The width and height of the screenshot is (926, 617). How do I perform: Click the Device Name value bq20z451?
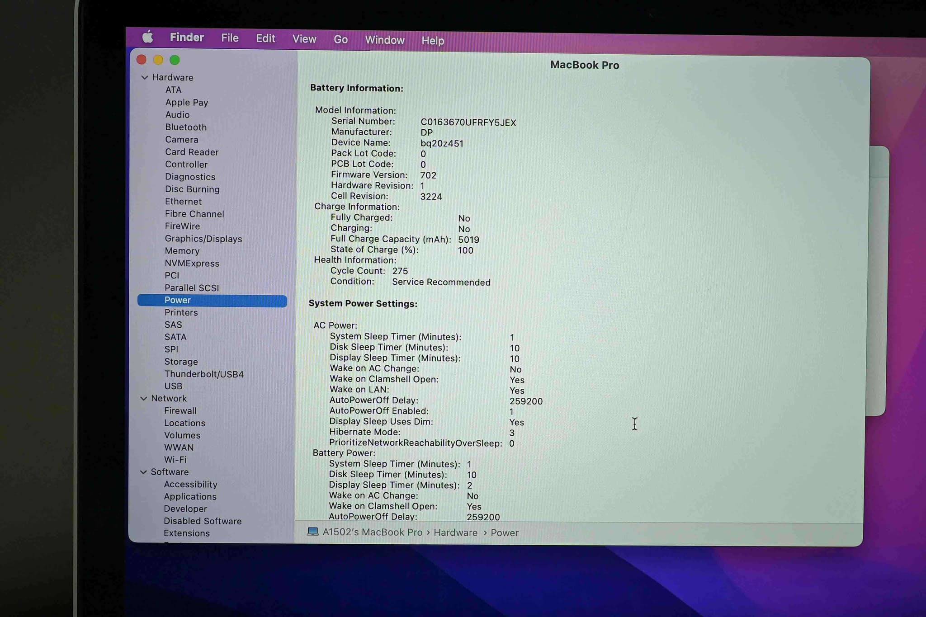click(442, 144)
